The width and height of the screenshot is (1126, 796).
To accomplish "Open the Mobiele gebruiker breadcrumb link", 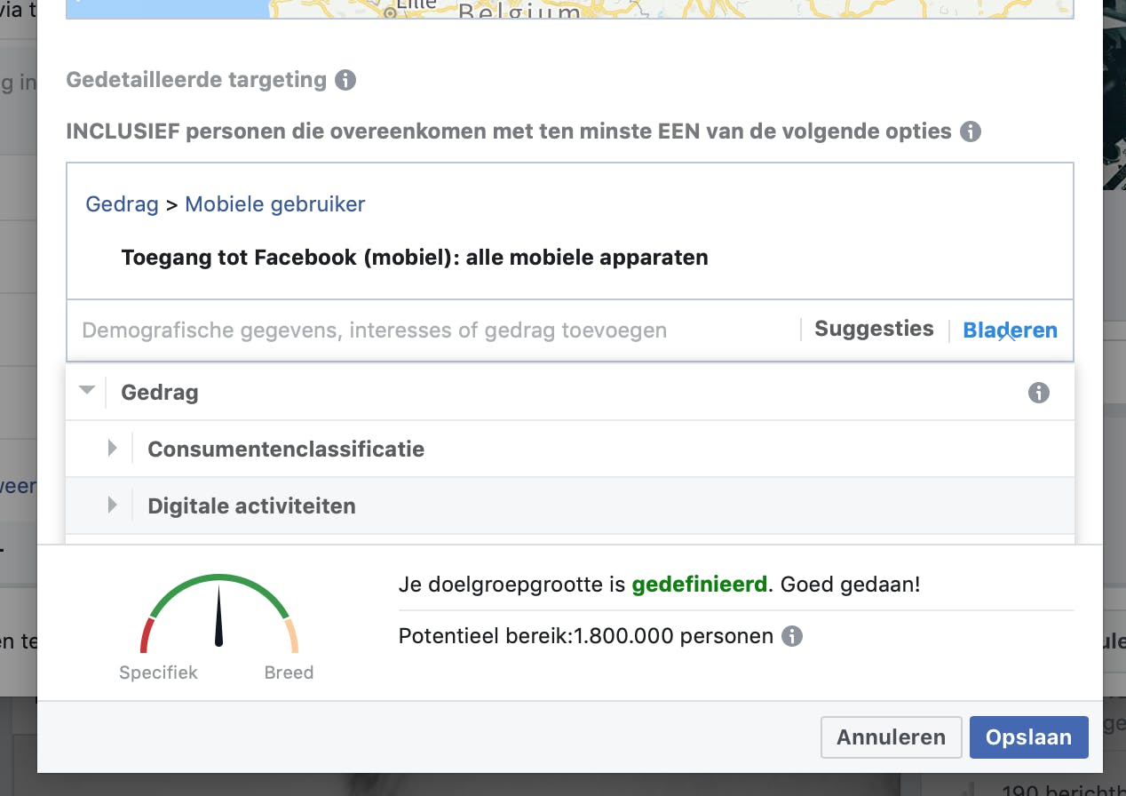I will coord(275,204).
